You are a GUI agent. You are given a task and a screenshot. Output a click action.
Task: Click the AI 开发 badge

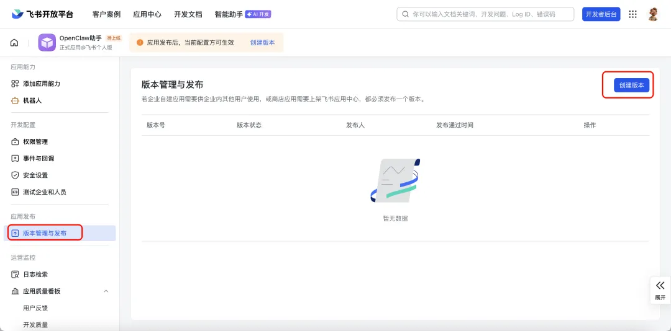tap(258, 14)
